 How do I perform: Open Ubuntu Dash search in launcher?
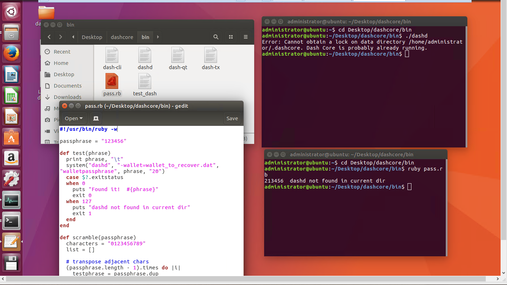point(12,12)
